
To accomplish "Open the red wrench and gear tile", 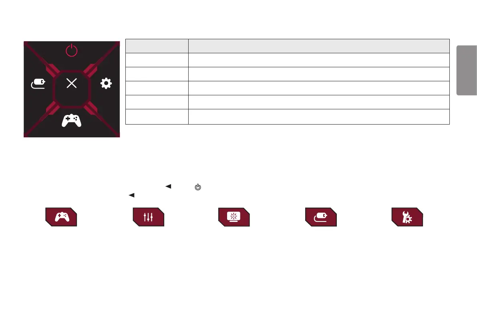I will [x=407, y=217].
